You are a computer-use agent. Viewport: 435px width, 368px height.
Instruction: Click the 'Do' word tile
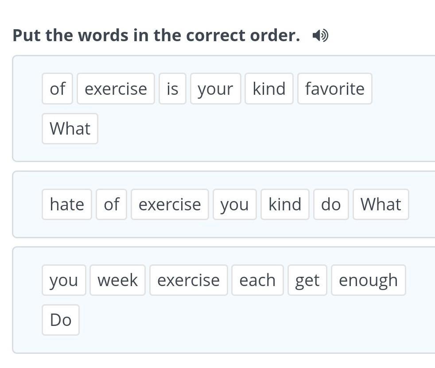(x=61, y=320)
